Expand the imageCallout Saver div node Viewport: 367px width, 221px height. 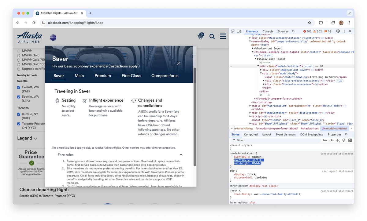point(261,70)
